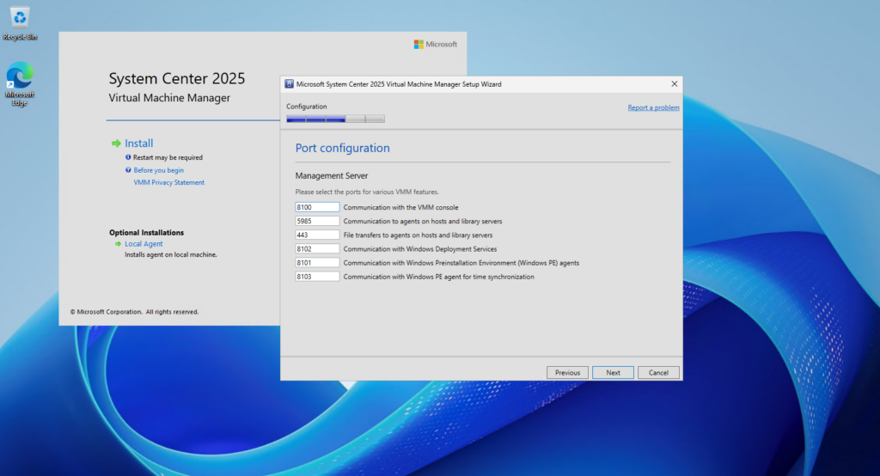880x476 pixels.
Task: Select the Windows Deployment Services port field 8102
Action: point(317,248)
